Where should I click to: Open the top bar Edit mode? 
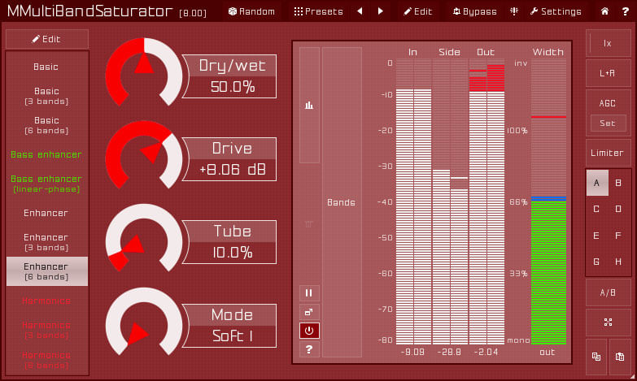tap(417, 11)
